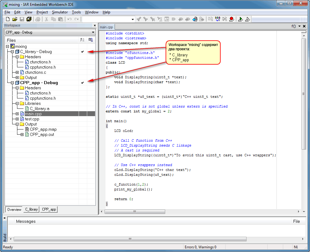Select CPP_app.map in the Output folder

(43, 130)
